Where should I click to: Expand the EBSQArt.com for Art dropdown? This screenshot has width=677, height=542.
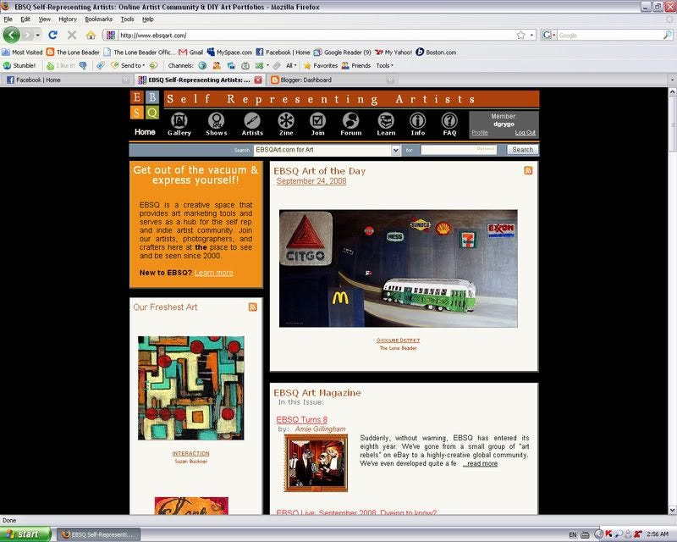click(x=395, y=150)
